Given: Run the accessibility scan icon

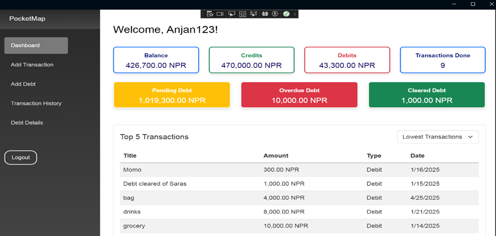Looking at the screenshot, I should [x=275, y=14].
